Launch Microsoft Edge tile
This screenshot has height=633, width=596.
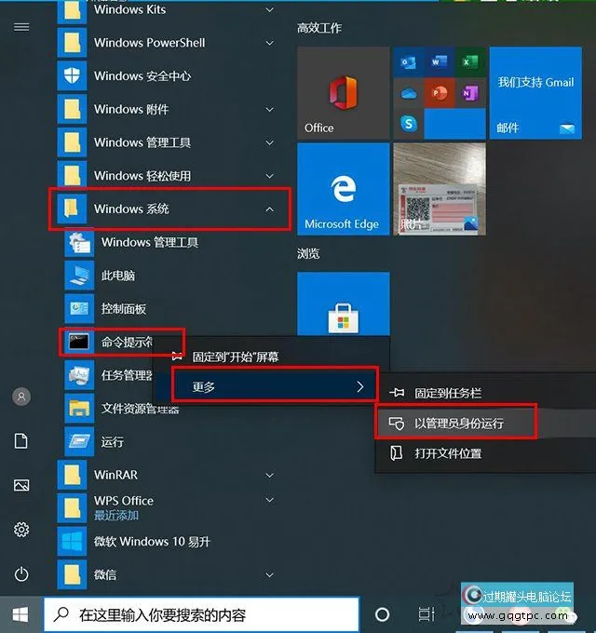point(344,189)
